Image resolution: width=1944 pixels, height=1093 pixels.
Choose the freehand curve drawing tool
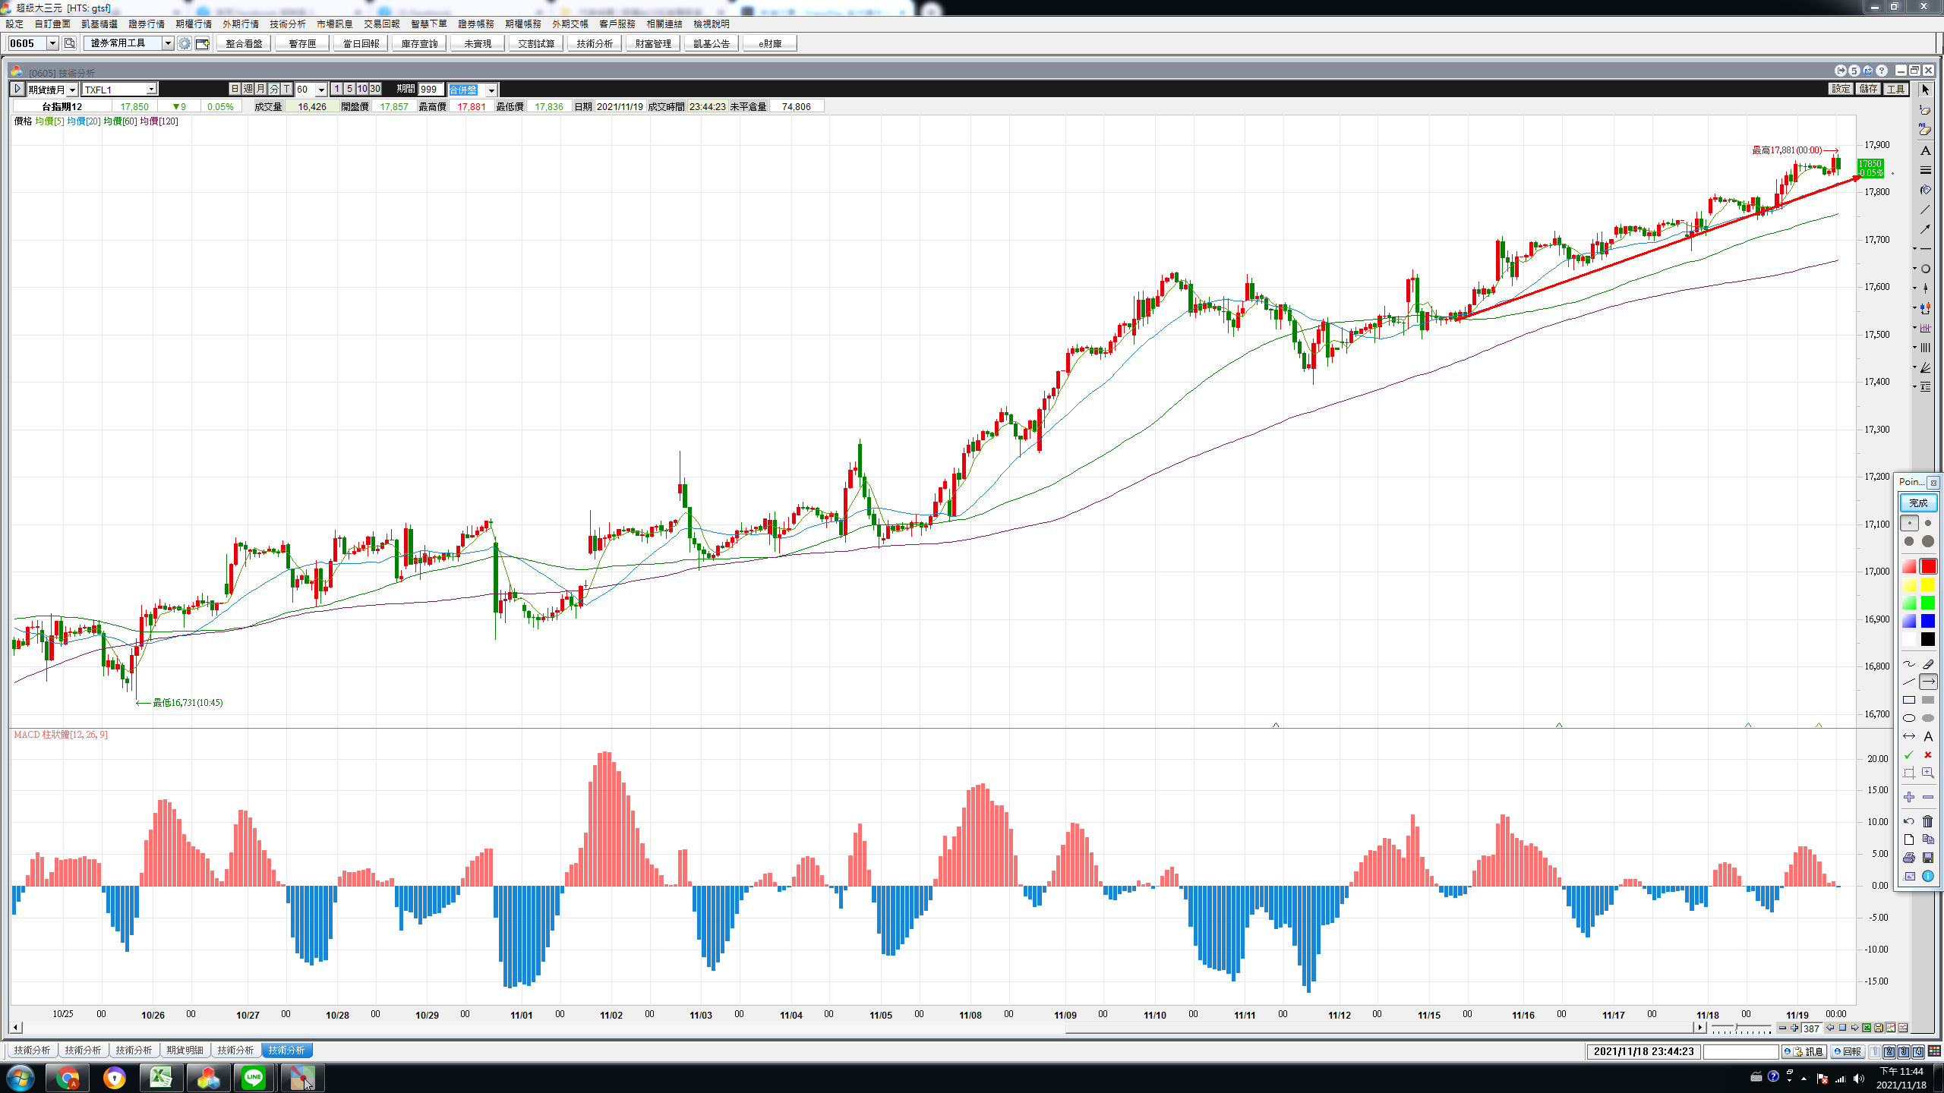point(1909,664)
